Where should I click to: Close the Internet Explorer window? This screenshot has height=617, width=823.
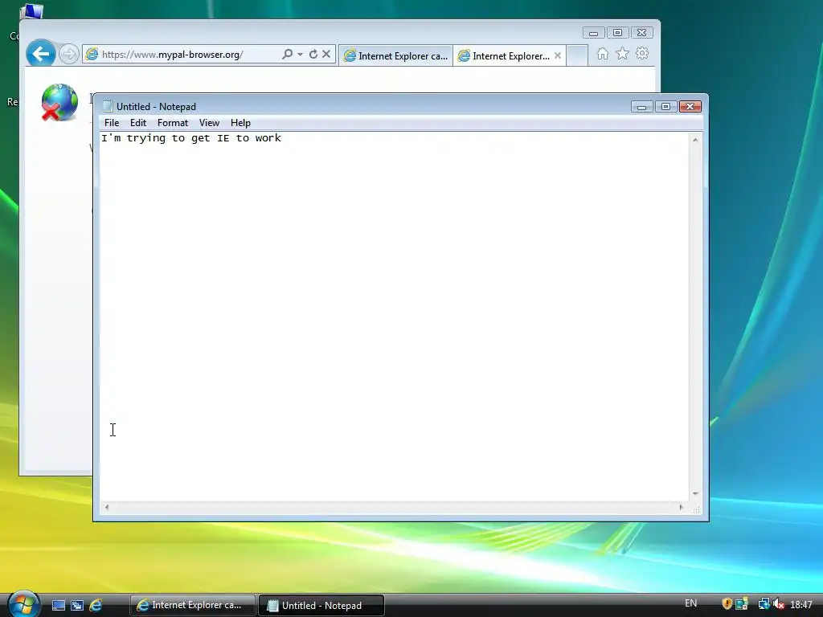tap(641, 32)
